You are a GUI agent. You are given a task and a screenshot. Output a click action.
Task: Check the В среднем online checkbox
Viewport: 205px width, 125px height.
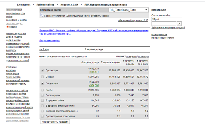(x=42, y=100)
